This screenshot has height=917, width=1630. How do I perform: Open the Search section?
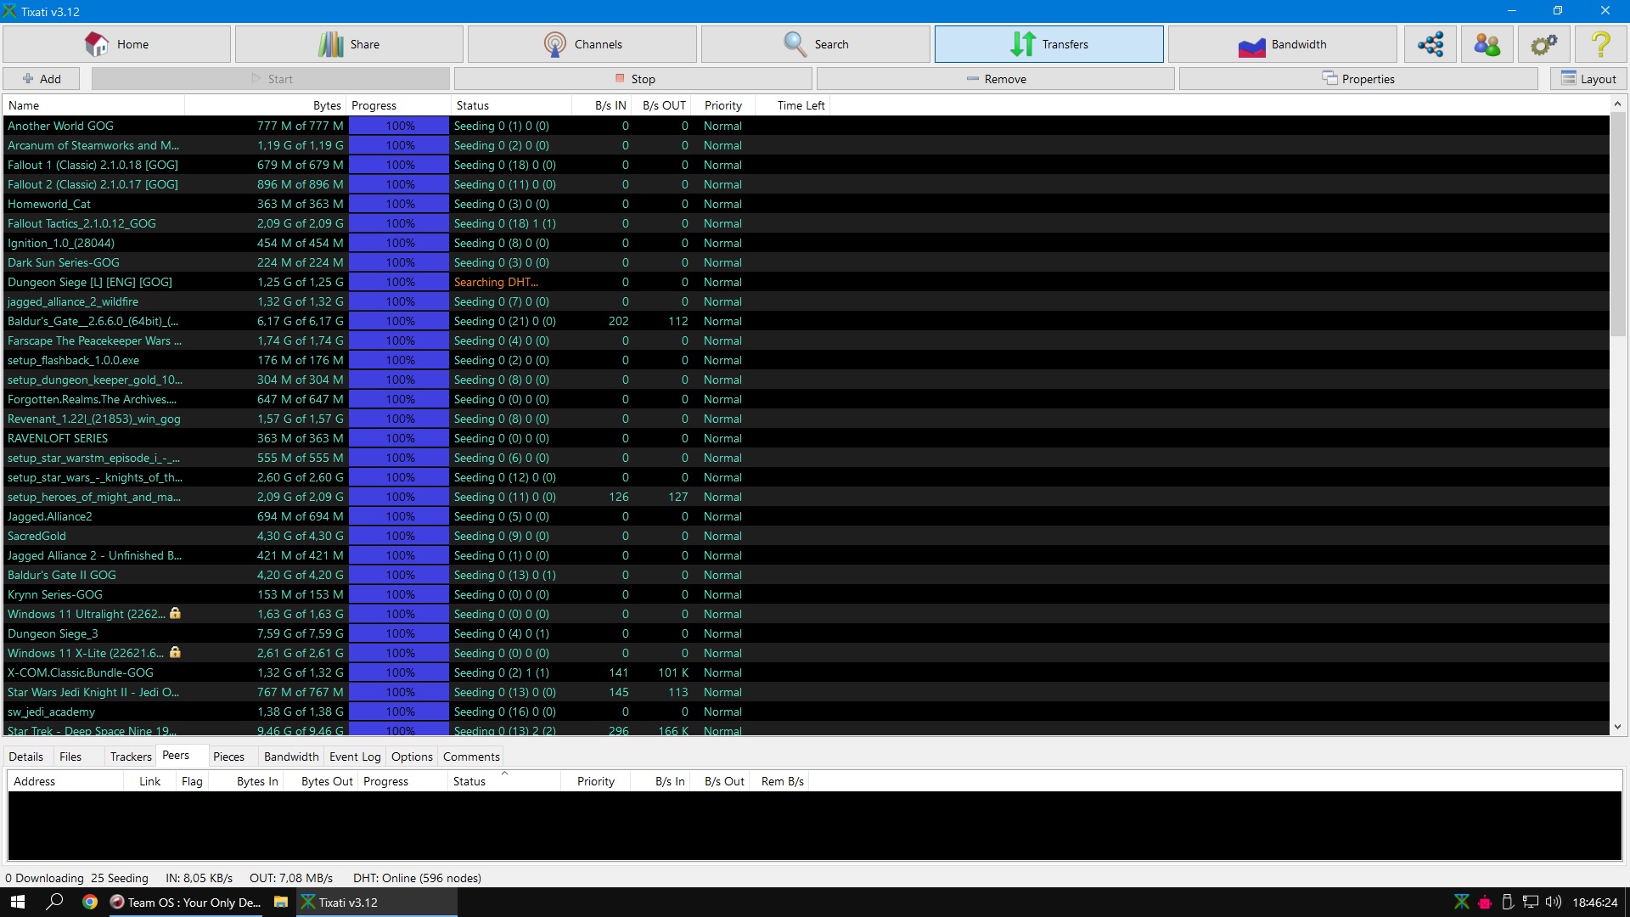tap(815, 44)
